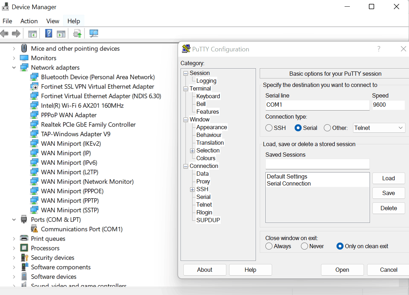Click the Update device driver toolbar icon
The image size is (409, 295).
pos(77,33)
